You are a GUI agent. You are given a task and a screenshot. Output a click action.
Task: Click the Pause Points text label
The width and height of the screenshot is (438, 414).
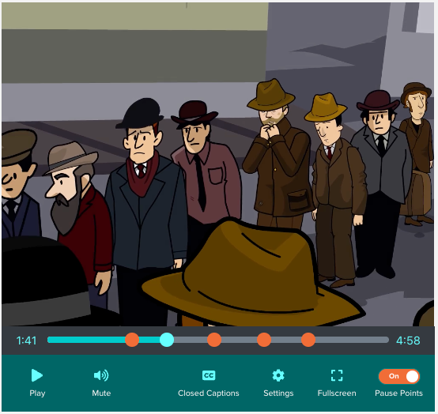(399, 393)
